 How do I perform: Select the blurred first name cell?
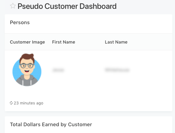[58, 70]
